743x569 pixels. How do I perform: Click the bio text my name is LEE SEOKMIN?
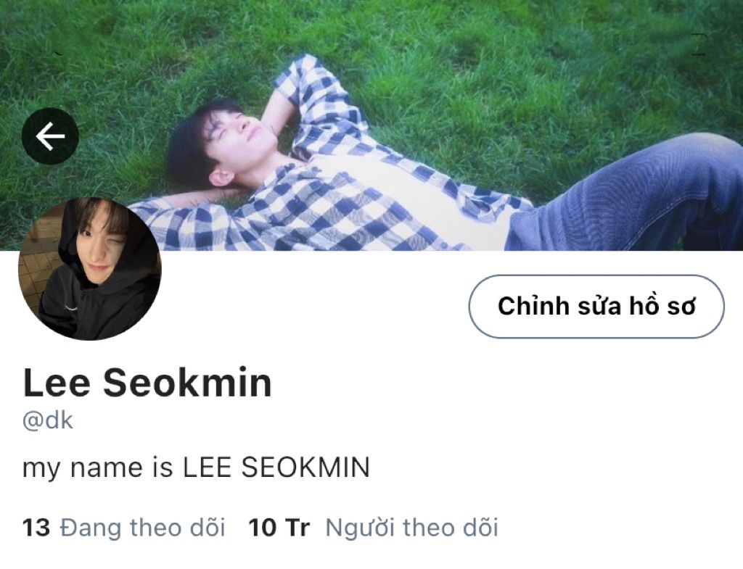196,468
